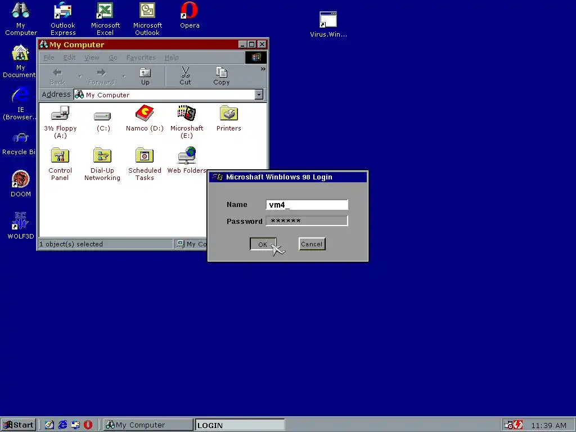Launch the WOLF3D desktop shortcut

(21, 226)
